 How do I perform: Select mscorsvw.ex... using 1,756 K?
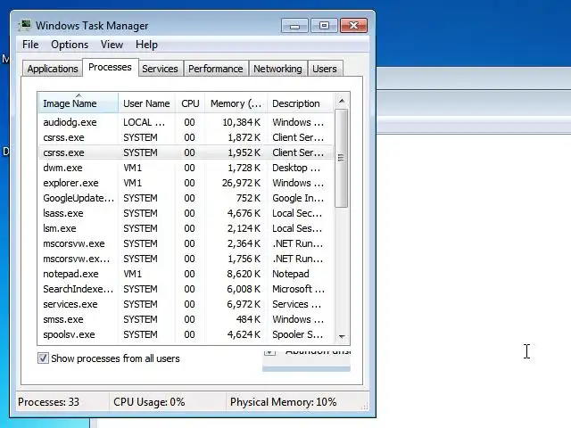[186, 259]
